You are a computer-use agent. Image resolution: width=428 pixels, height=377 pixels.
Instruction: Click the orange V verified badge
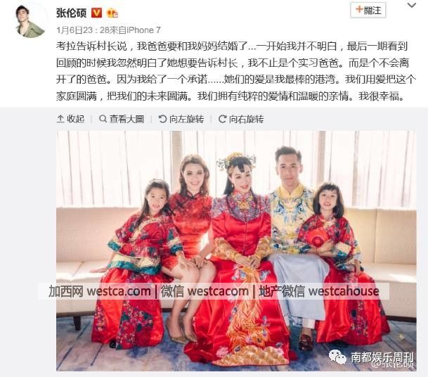pos(96,13)
